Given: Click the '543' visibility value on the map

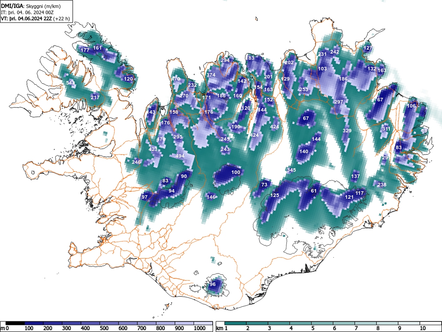Looking at the screenshot, I should (70, 83).
